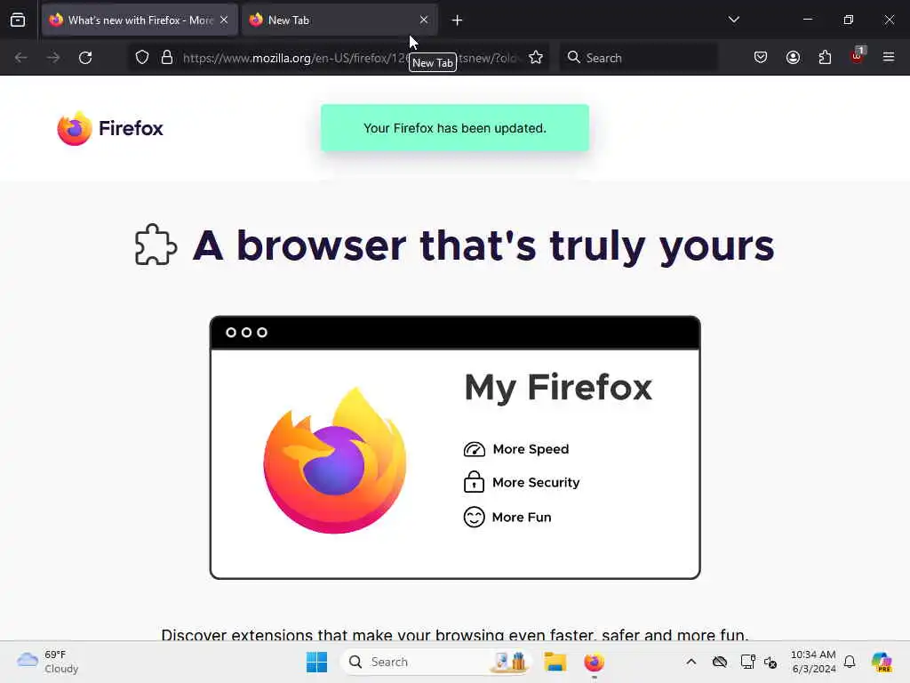
Task: Click the A browser that's truly yours heading
Action: click(483, 245)
